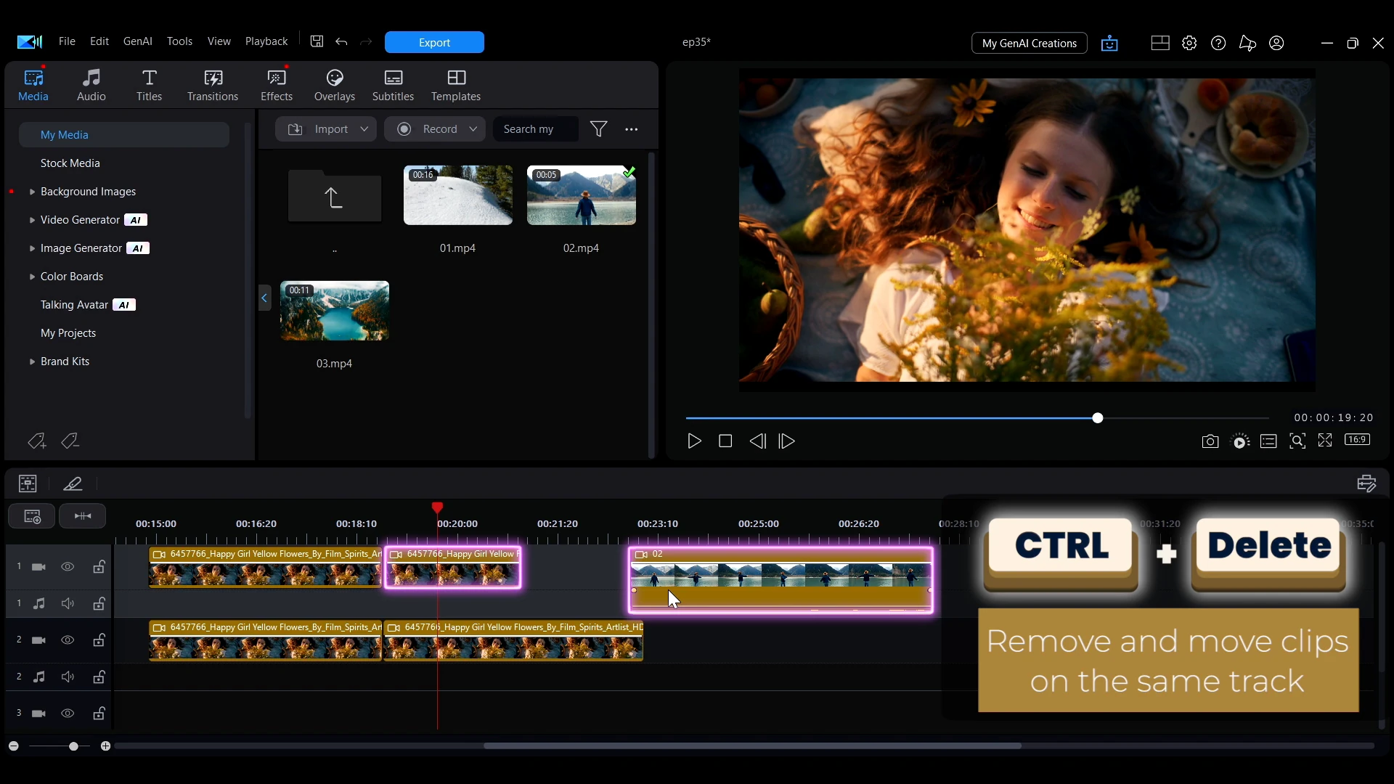Image resolution: width=1394 pixels, height=784 pixels.
Task: Open the File menu
Action: (67, 41)
